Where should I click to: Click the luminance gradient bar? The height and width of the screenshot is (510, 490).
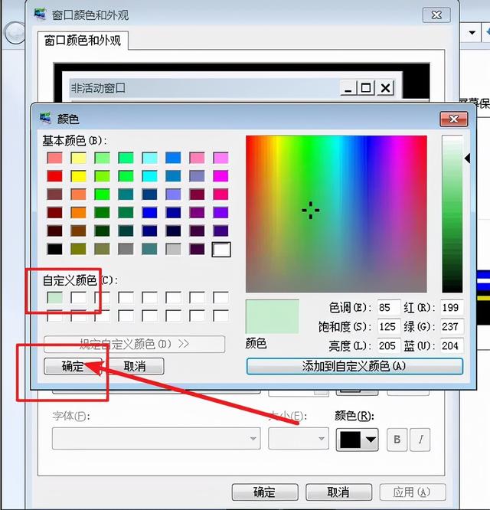pyautogui.click(x=452, y=214)
